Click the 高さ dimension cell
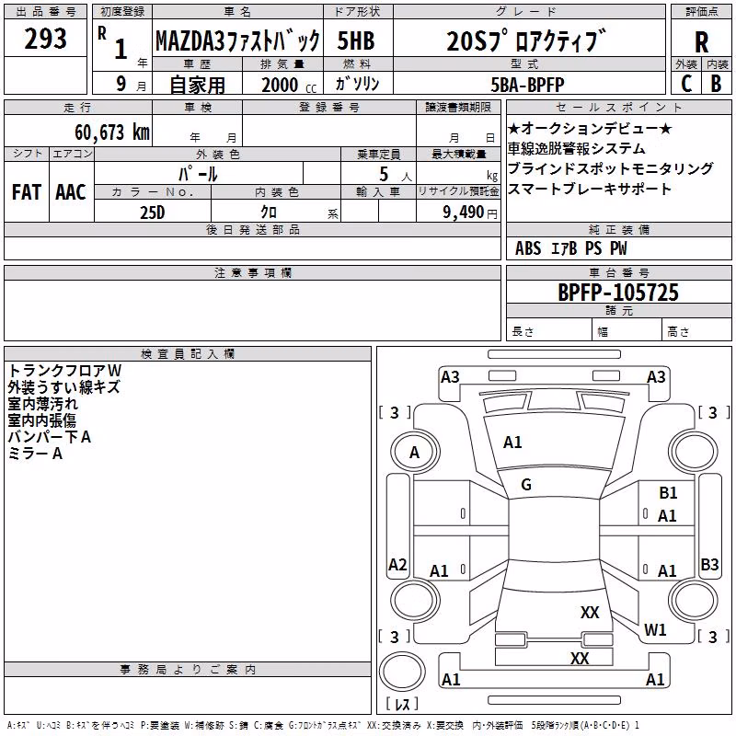The width and height of the screenshot is (736, 736). pos(696,331)
